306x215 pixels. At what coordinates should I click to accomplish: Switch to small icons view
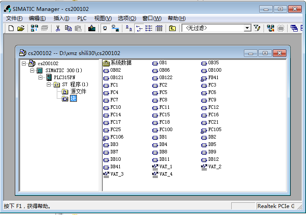coord(139,28)
